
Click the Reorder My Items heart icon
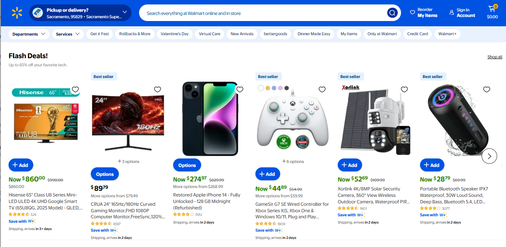[412, 12]
